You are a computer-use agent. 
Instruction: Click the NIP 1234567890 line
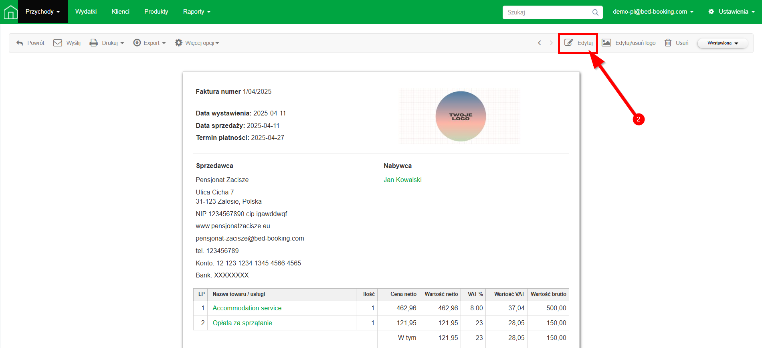click(241, 214)
